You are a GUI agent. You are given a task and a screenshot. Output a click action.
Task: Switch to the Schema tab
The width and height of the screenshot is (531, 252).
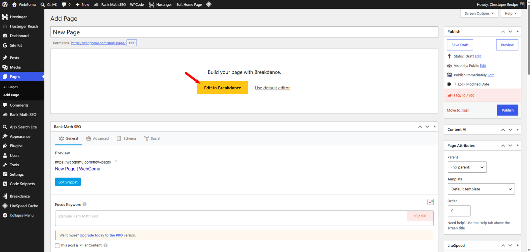(x=126, y=138)
